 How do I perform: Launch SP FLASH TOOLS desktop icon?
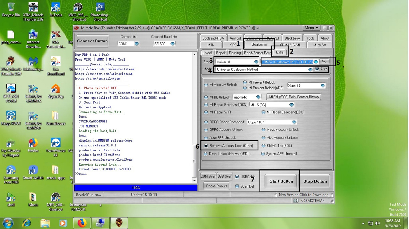coord(11,93)
